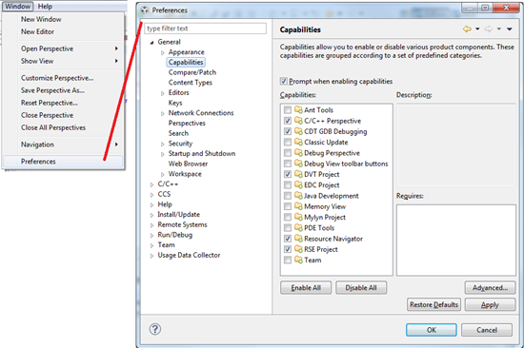Expand the Network Connections tree node
This screenshot has width=524, height=348.
tap(162, 113)
